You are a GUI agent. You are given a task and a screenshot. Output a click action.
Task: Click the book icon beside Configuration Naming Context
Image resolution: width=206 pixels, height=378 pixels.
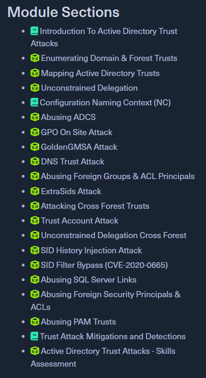[34, 103]
